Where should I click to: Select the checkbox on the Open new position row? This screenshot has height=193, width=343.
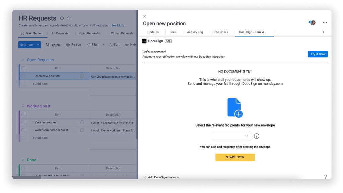click(x=23, y=76)
